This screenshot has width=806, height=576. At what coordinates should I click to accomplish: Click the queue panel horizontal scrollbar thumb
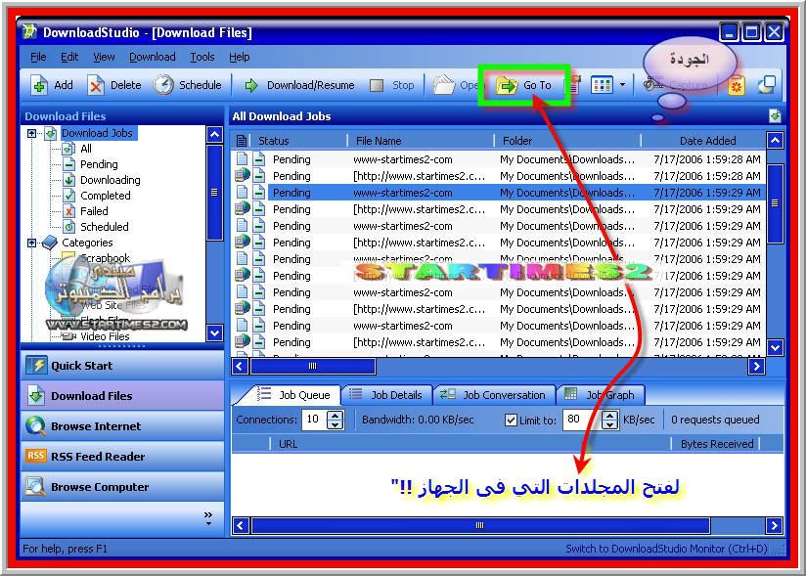[480, 526]
